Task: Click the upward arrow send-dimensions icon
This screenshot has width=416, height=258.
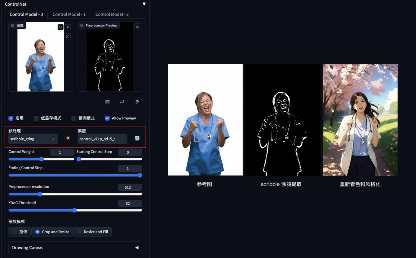Action: [x=137, y=102]
